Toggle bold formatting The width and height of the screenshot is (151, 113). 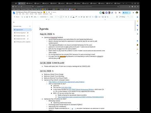point(66,17)
